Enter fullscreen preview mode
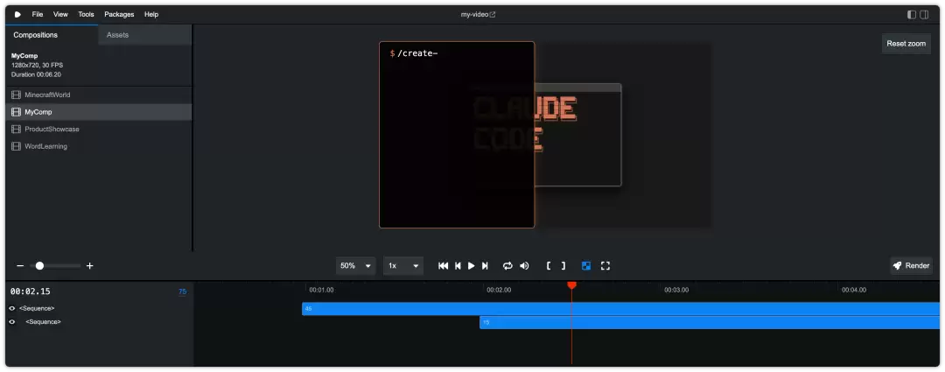 pos(605,266)
